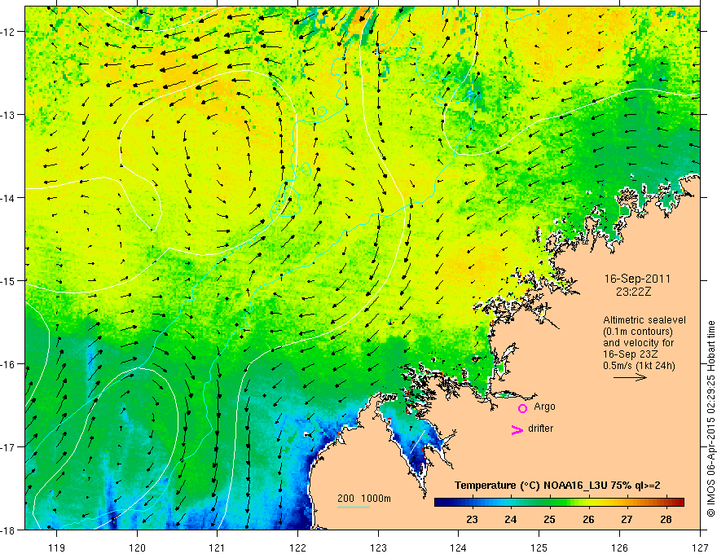Click the 127 longitude axis label

coord(700,547)
